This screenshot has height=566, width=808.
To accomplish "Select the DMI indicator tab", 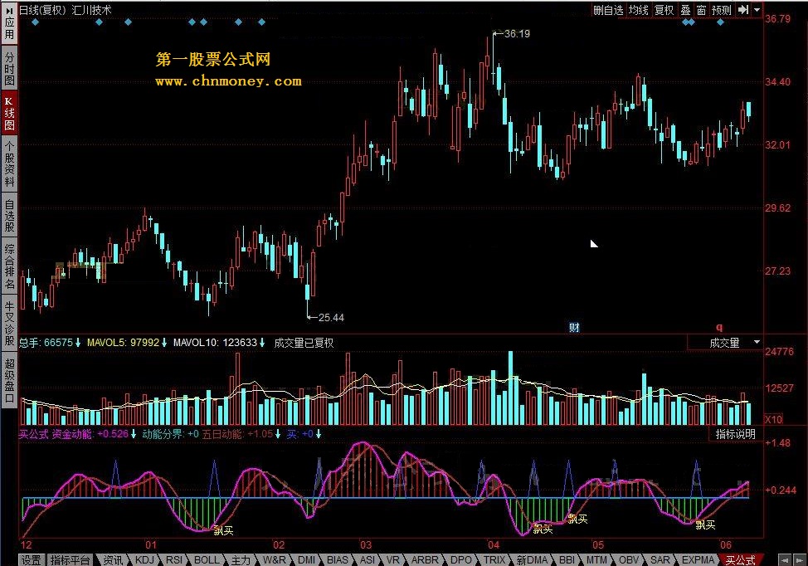I will (307, 560).
